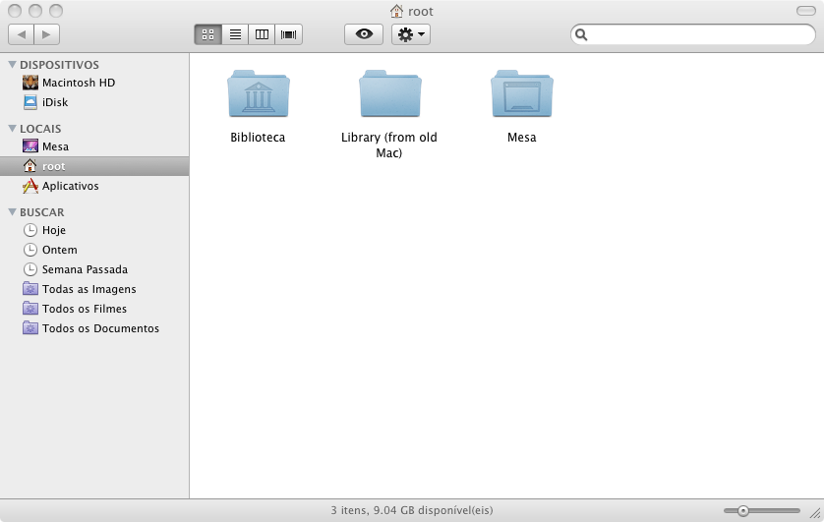This screenshot has height=522, width=824.
Task: Collapse the DISPOSITIVOS section
Action: click(x=12, y=65)
